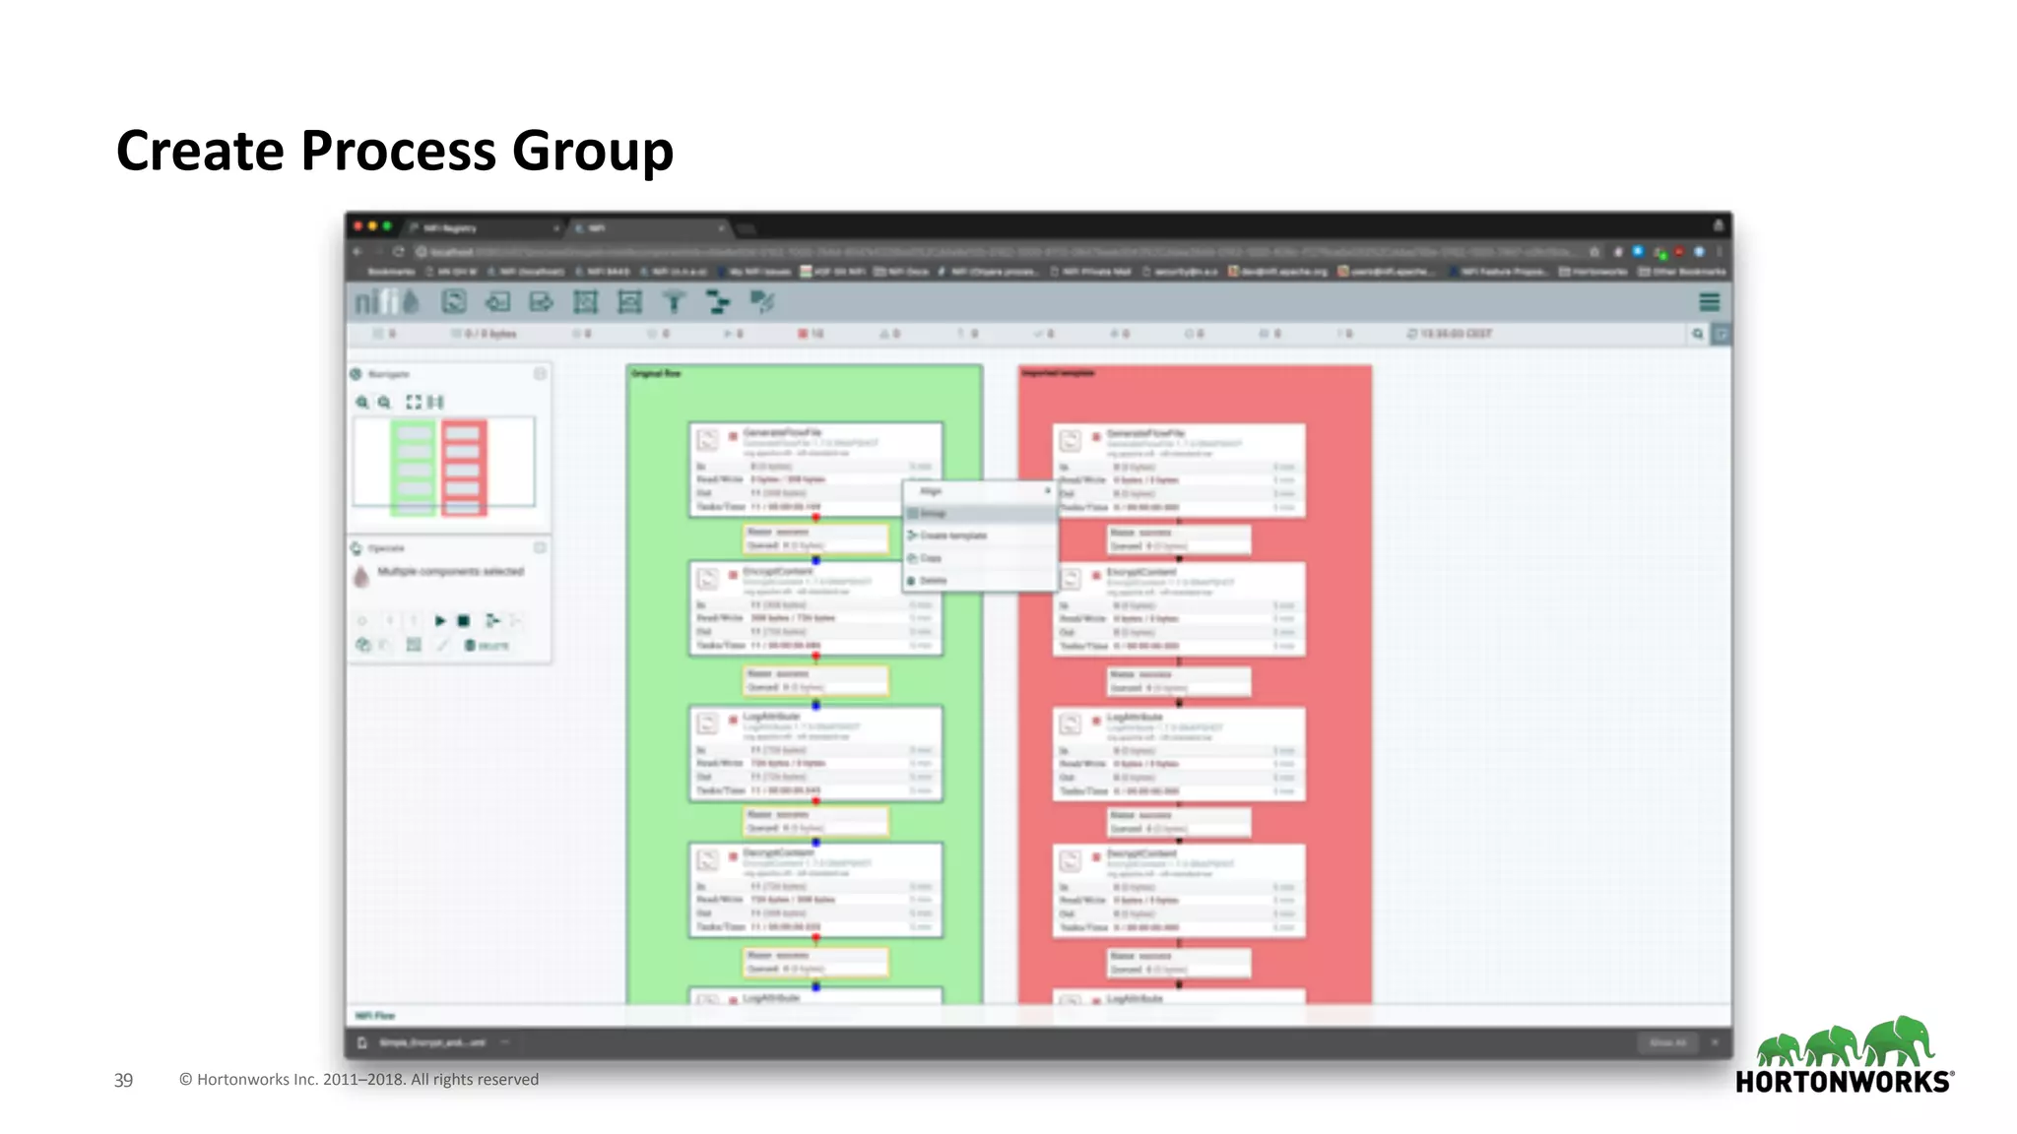The height and width of the screenshot is (1134, 2017).
Task: Click the stopped components count in status bar
Action: pyautogui.click(x=811, y=334)
